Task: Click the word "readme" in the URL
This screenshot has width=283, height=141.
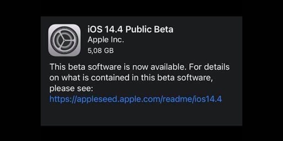Action: [177, 99]
